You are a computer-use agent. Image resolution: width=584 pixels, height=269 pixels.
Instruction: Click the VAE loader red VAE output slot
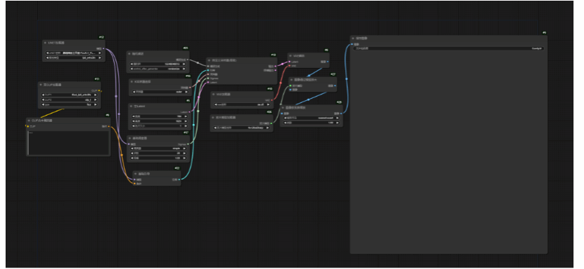coord(272,100)
